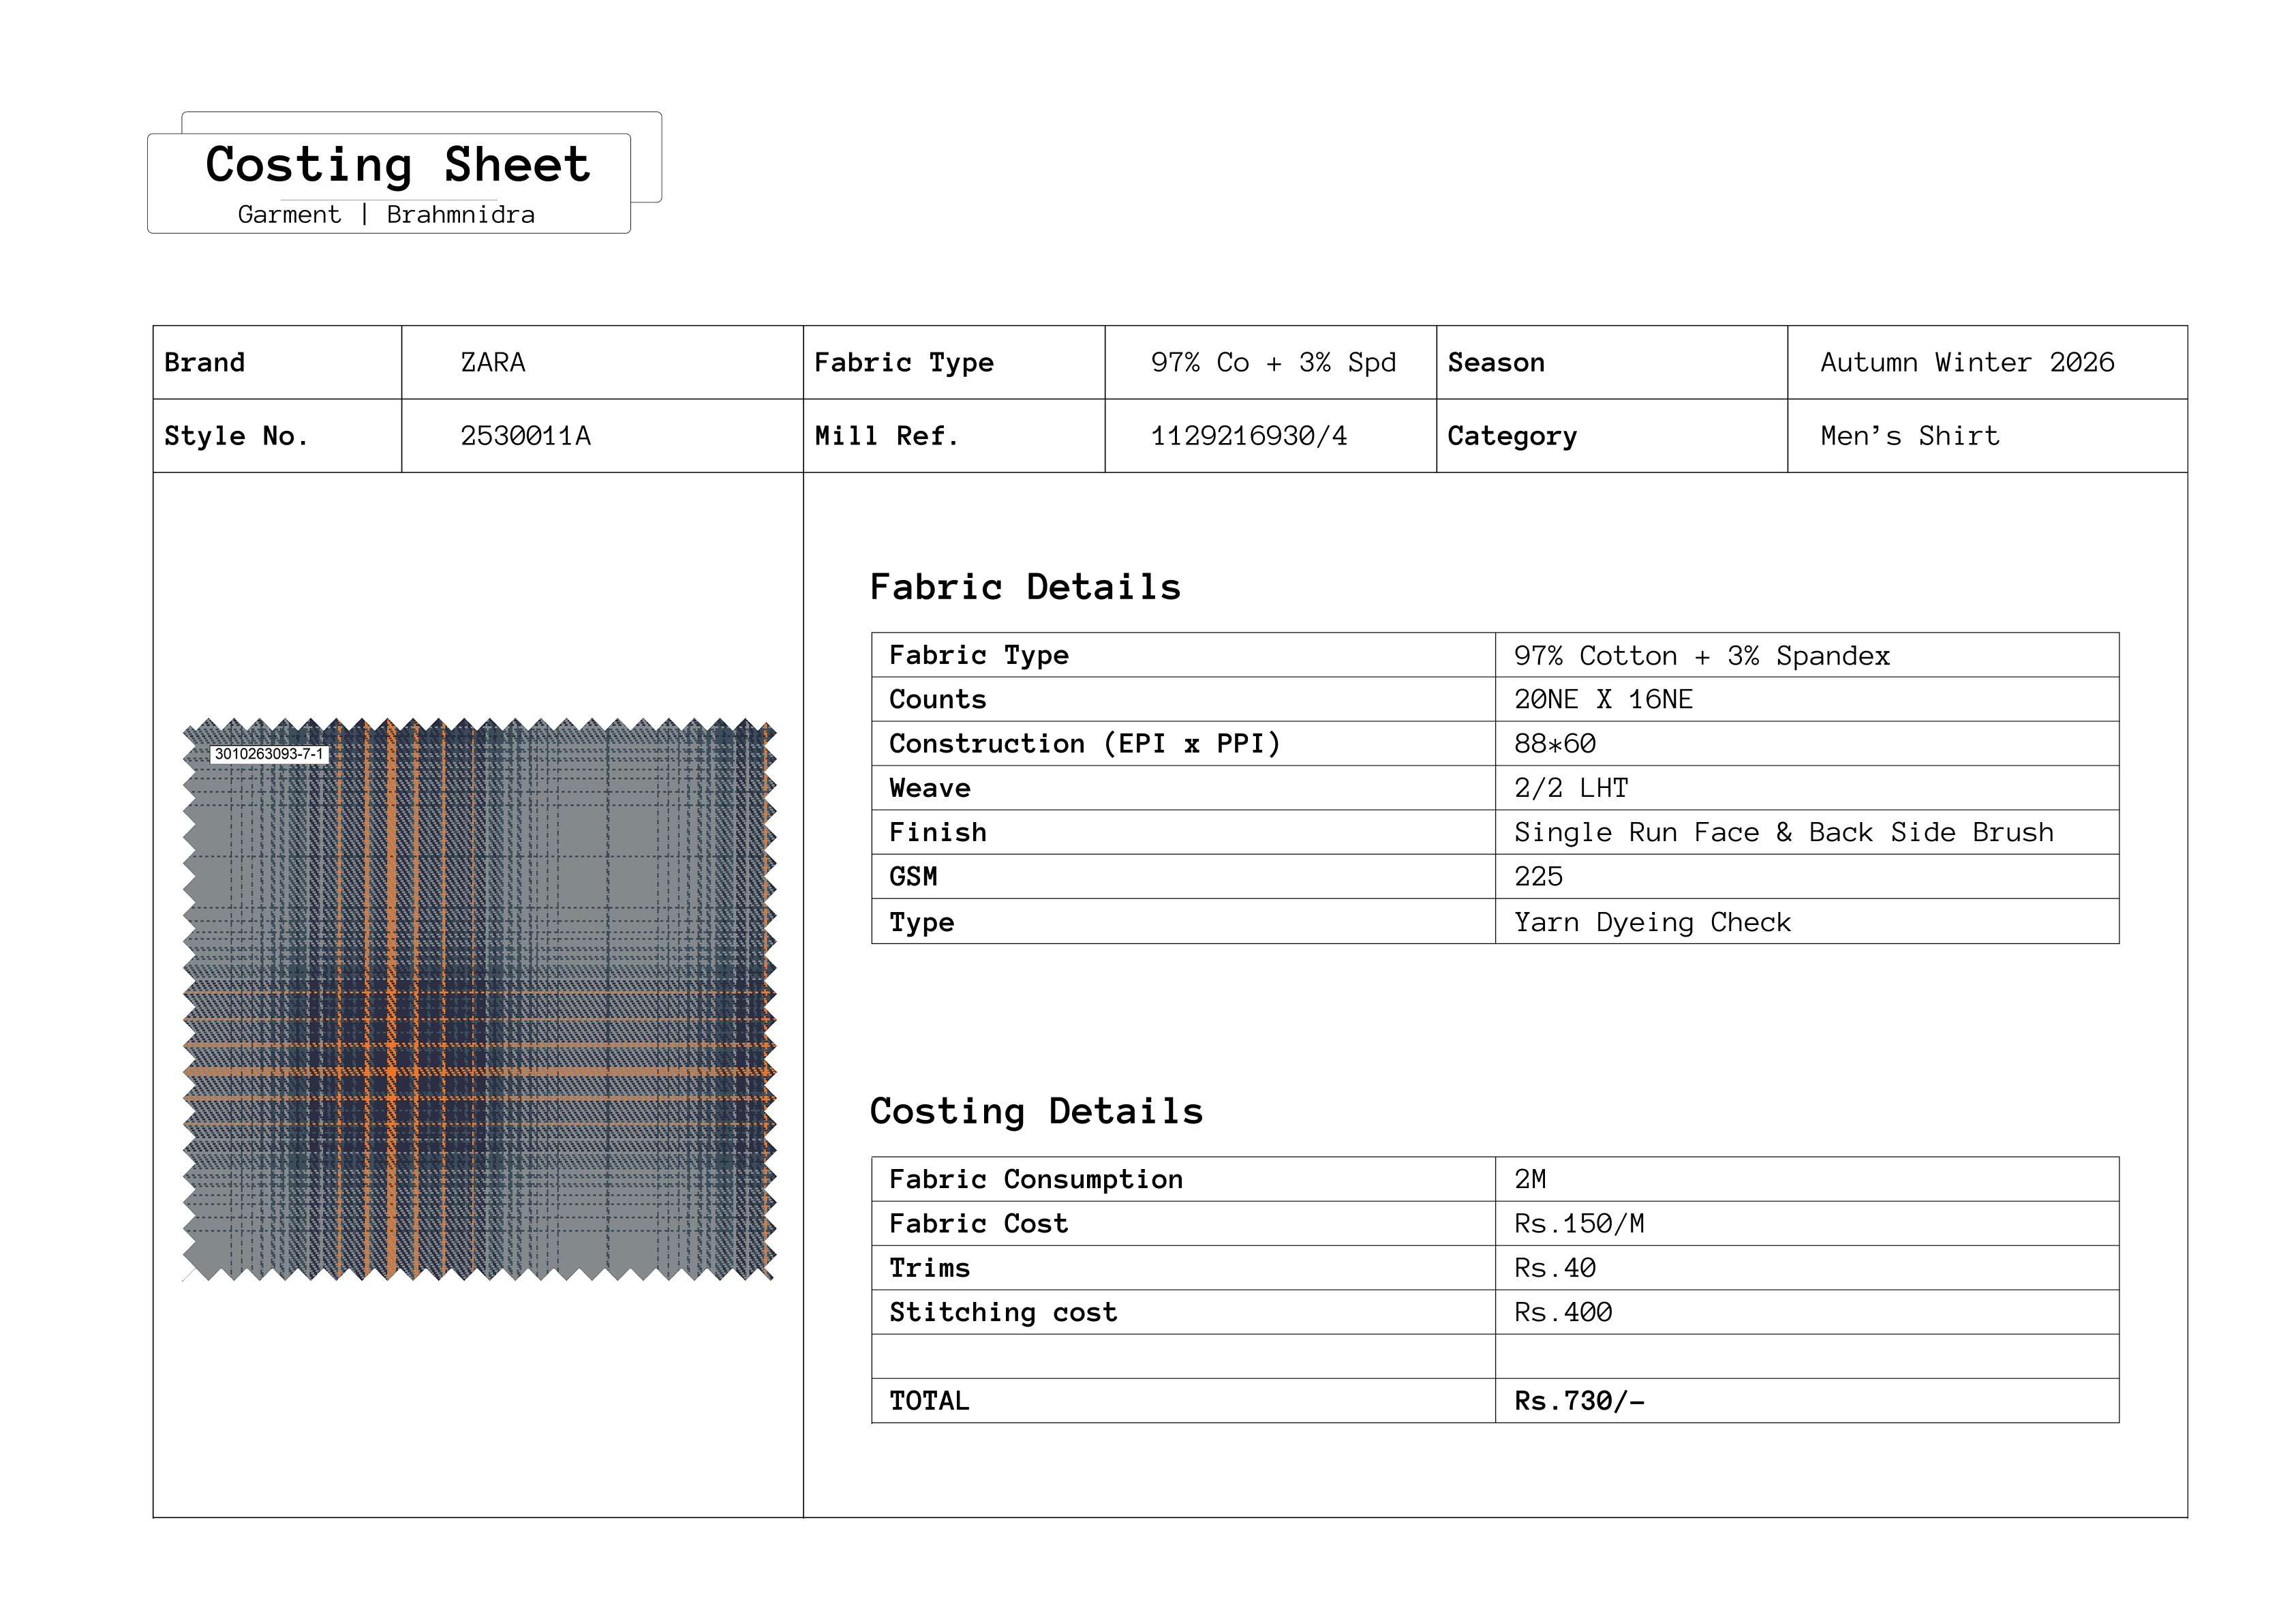2296x1623 pixels.
Task: Click the Costing Details heading
Action: point(1036,1111)
